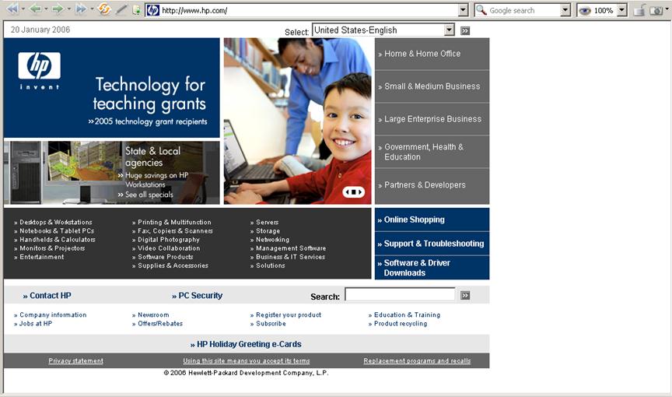672x397 pixels.
Task: Open the Fast Forward dropdown arrow
Action: tap(92, 9)
